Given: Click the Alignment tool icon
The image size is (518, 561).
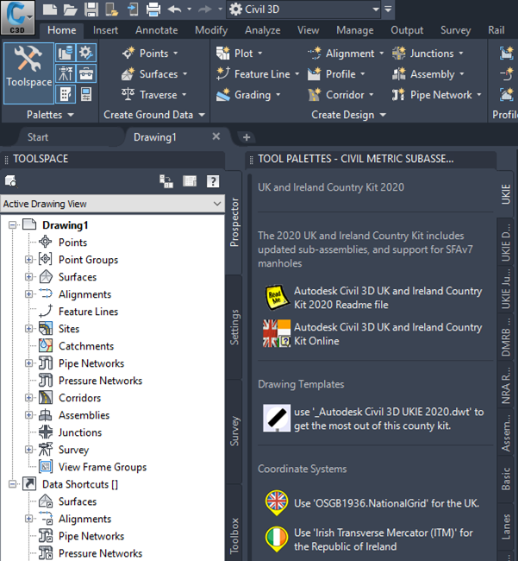Looking at the screenshot, I should [x=315, y=54].
